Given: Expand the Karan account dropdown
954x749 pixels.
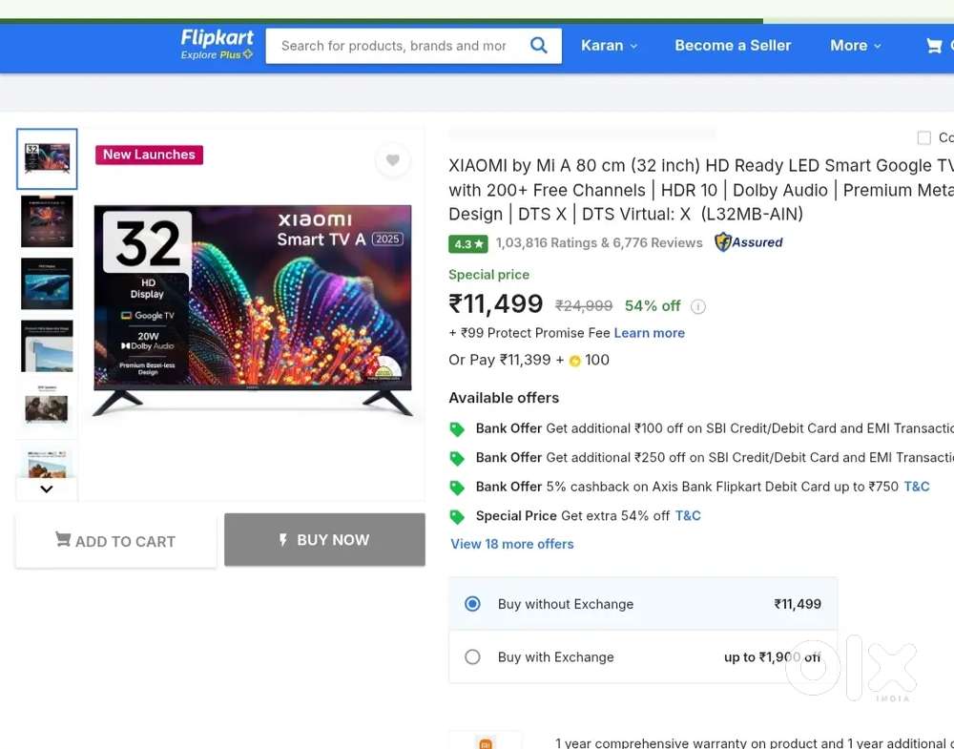Looking at the screenshot, I should [610, 46].
